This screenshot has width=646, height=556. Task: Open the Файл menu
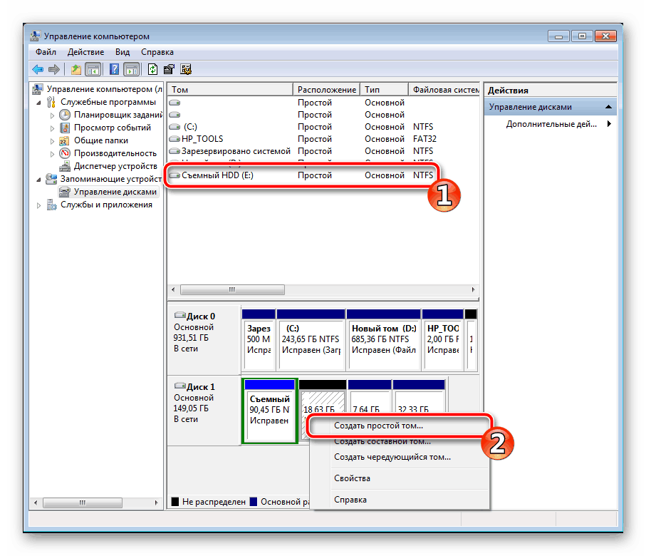(x=46, y=52)
